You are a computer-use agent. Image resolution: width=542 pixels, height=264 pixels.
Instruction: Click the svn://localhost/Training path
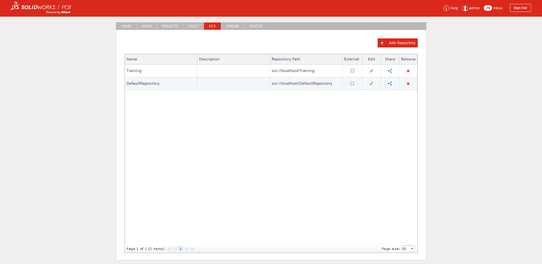293,71
